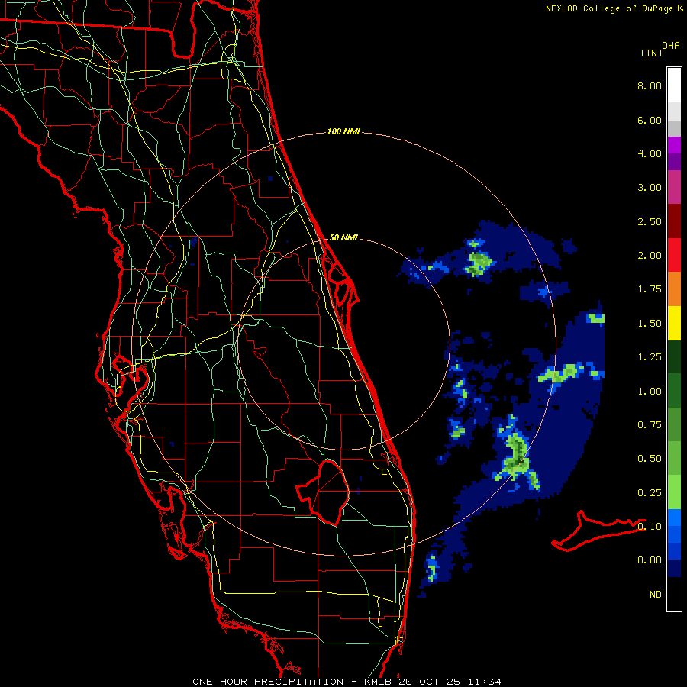Click the 4.00 legend value
The width and height of the screenshot is (687, 687).
[x=650, y=153]
